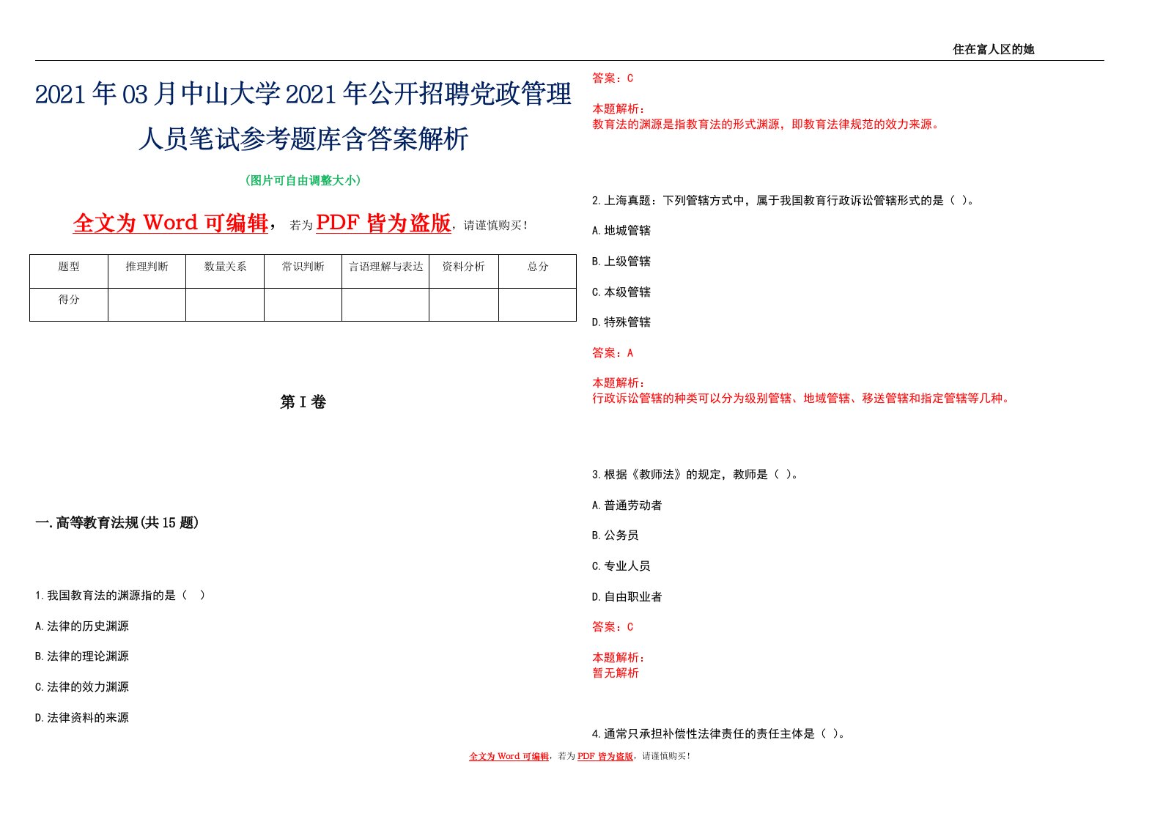Select option D.法律资料的来源
This screenshot has height=822, width=1163.
pos(82,718)
